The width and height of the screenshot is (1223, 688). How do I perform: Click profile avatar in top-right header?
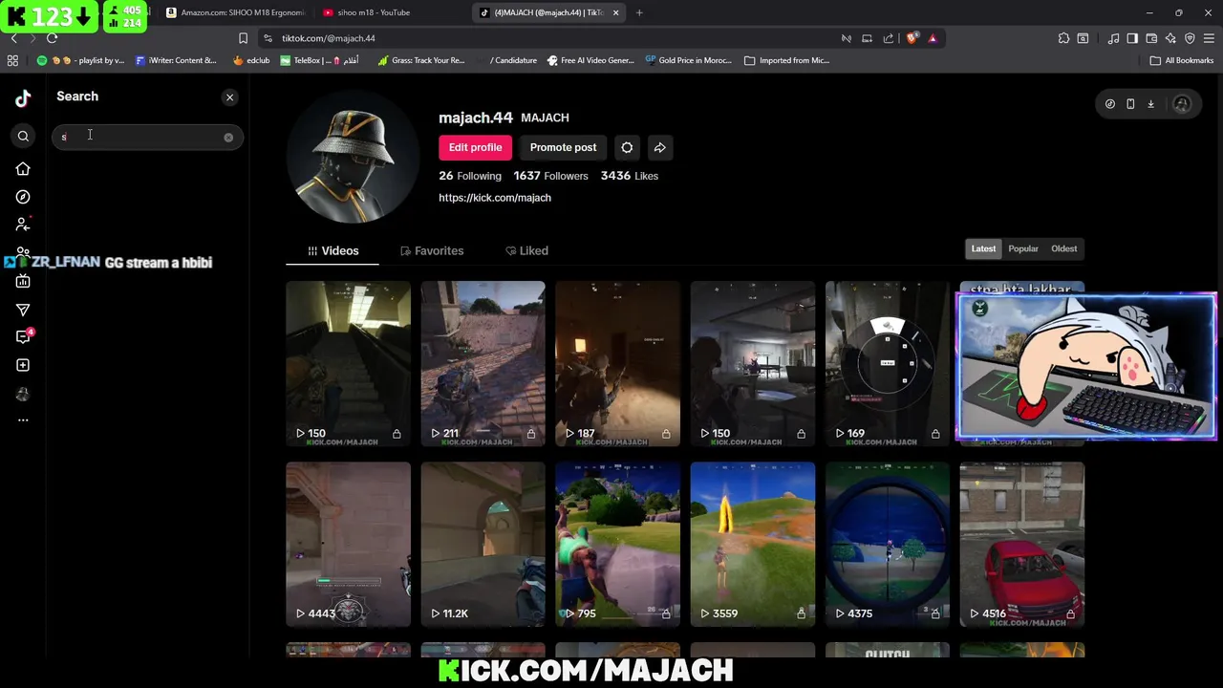point(1182,104)
